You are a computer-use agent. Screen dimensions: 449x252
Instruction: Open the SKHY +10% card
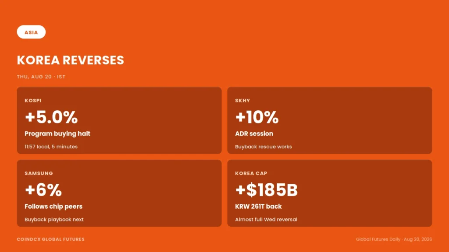coord(330,120)
